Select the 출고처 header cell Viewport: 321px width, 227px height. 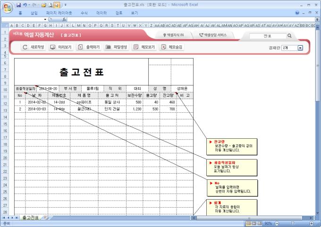coord(112,95)
